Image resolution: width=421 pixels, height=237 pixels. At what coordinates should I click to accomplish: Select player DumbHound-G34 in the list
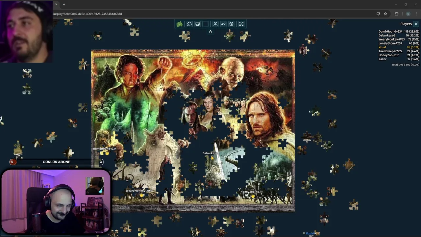(399, 32)
